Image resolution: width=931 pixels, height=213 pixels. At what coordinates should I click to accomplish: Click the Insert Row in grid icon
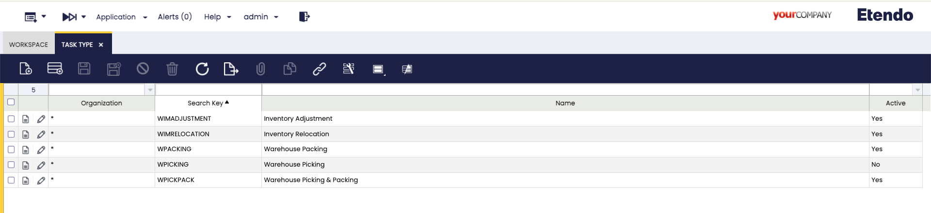(55, 69)
